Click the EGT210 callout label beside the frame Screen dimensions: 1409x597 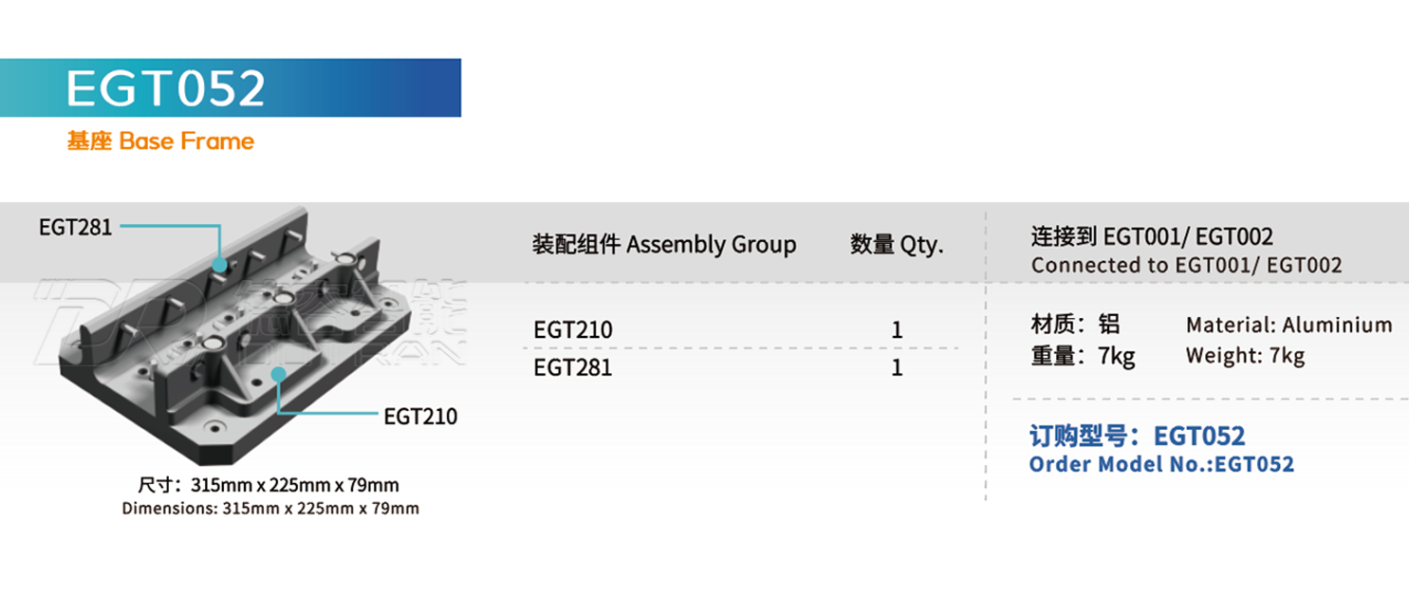click(420, 417)
